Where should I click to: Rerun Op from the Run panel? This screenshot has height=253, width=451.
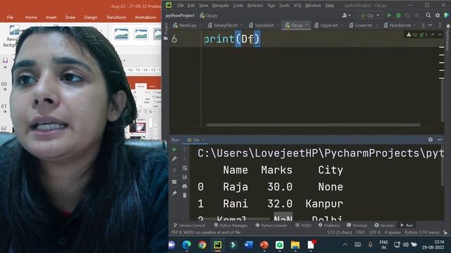tap(174, 150)
